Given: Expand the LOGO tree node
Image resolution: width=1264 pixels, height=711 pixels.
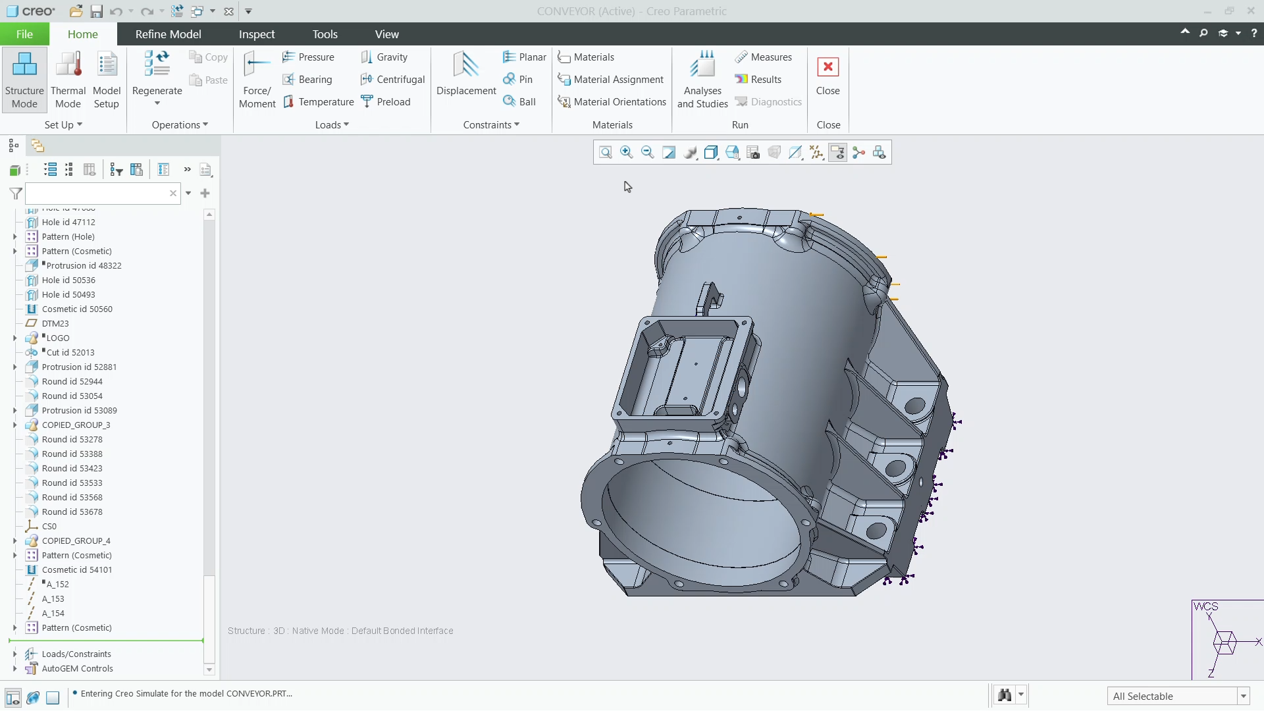Looking at the screenshot, I should [x=14, y=338].
